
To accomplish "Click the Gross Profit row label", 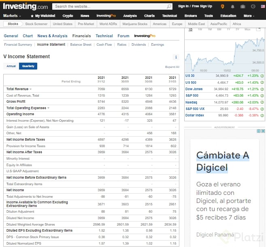I will point(16,101).
